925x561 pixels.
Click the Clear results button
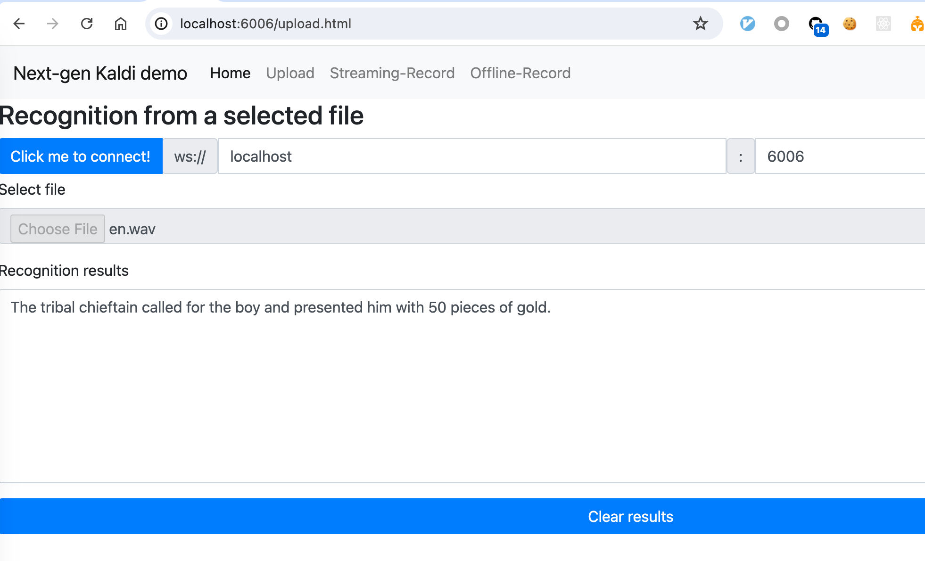[462, 516]
